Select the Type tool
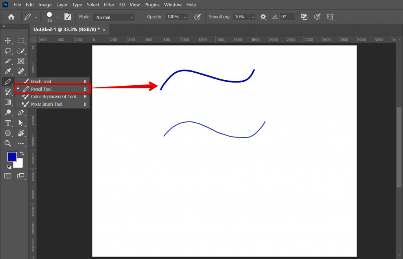Viewport: 403px width, 259px height. [x=7, y=123]
